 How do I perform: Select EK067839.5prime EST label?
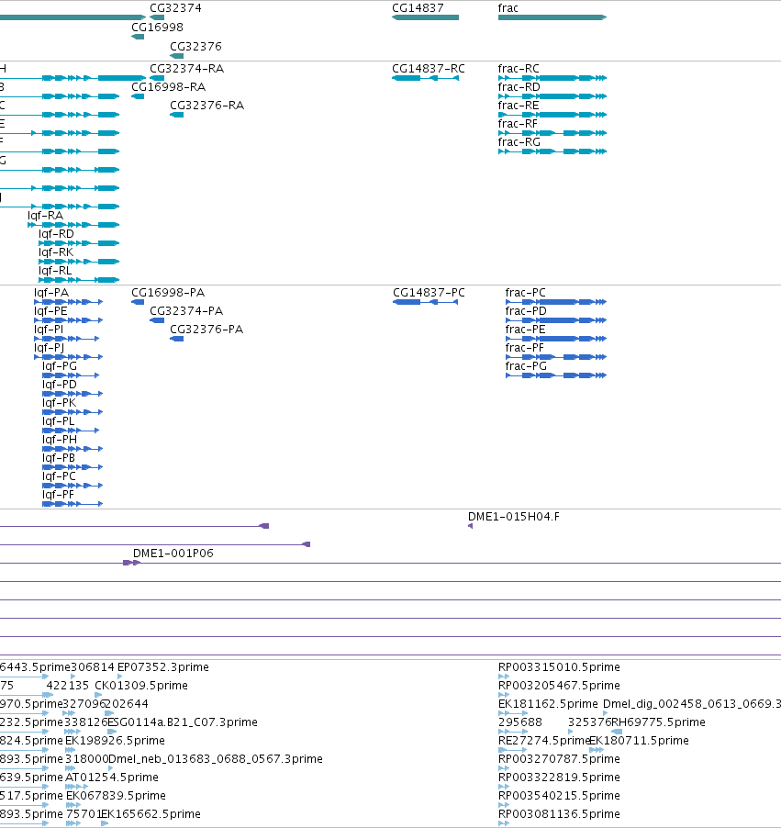116,795
